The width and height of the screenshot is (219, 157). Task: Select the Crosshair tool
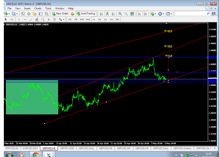click(12, 19)
